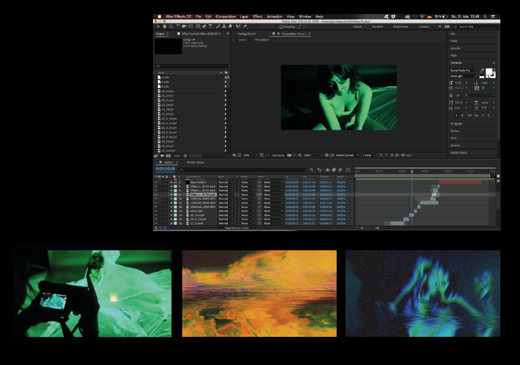520x365 pixels.
Task: Click the current time indicator in timeline
Action: click(412, 171)
